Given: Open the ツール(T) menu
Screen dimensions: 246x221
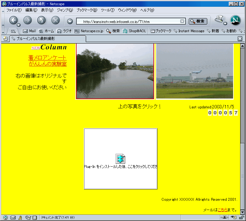Looking at the screenshot, I should [x=108, y=10].
